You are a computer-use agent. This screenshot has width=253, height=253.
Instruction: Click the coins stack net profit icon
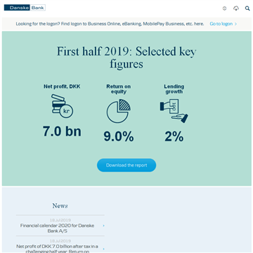point(62,106)
